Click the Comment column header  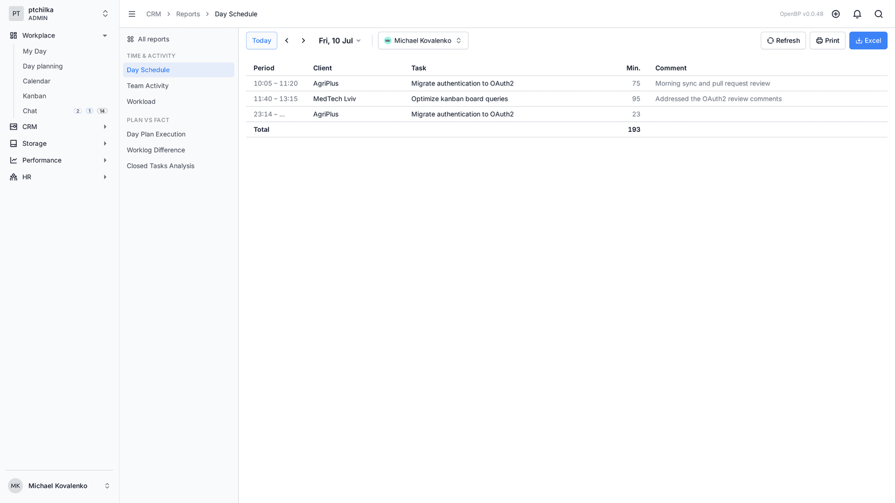coord(671,68)
